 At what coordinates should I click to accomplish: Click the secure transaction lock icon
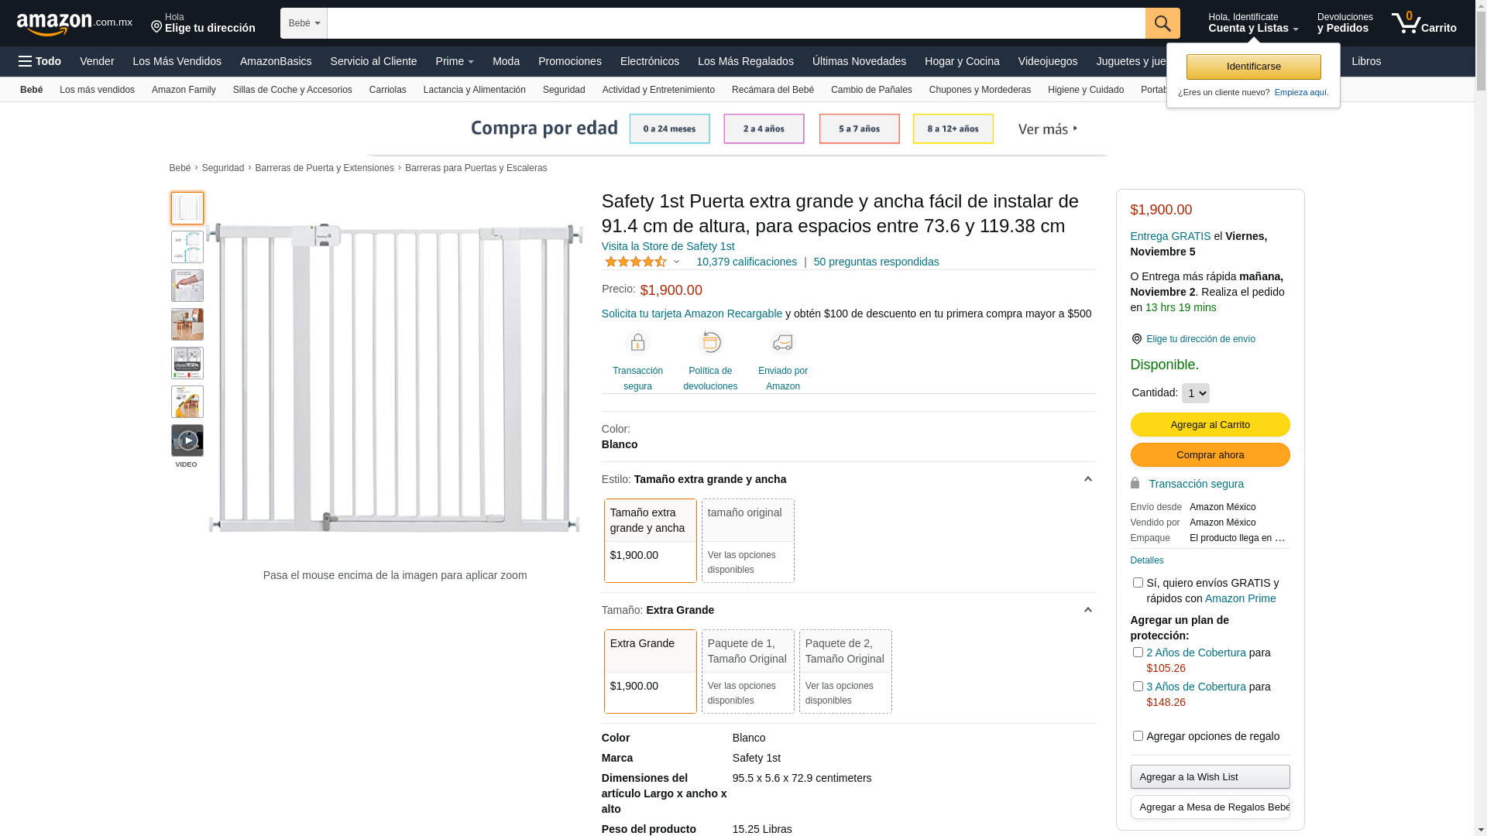pos(637,342)
